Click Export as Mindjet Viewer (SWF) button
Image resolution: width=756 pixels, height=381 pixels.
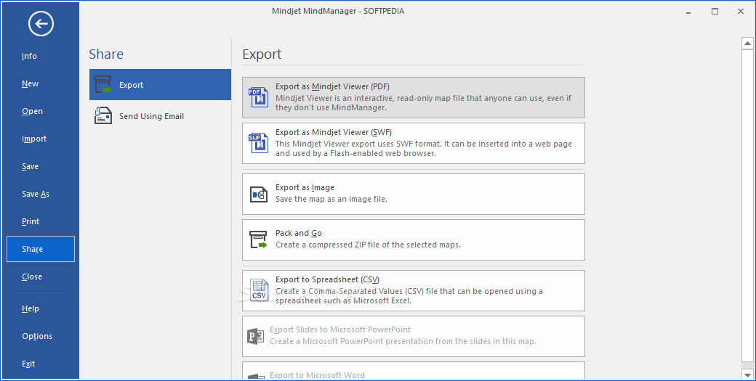(x=413, y=144)
